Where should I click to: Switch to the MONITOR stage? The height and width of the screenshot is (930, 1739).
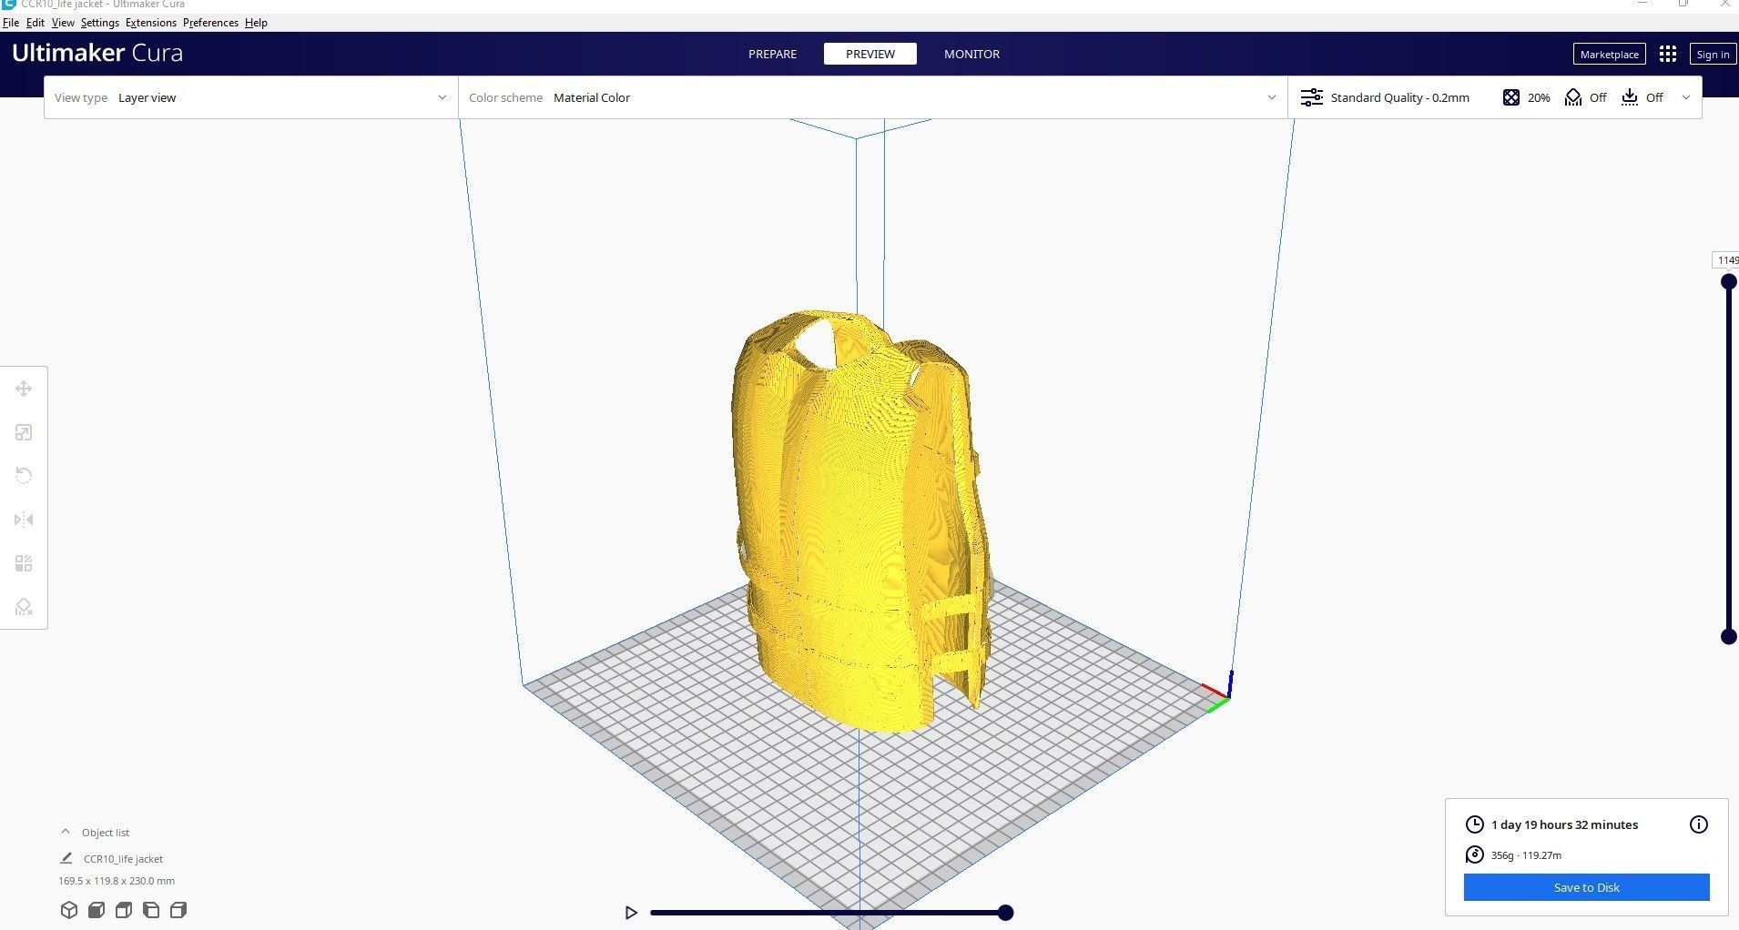[x=971, y=54]
